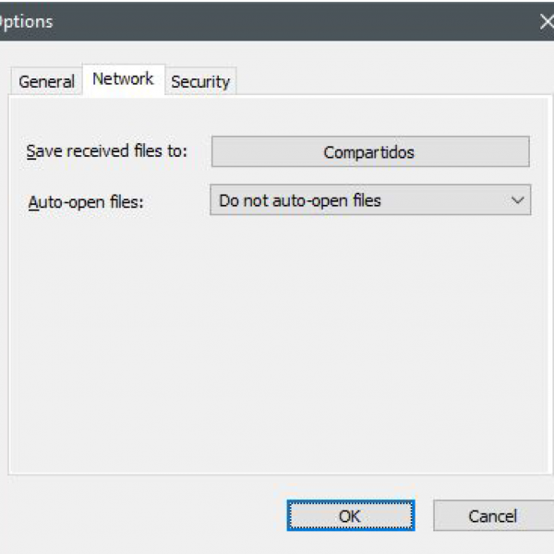Viewport: 554px width, 554px height.
Task: Close the Options dialog with X
Action: tap(546, 21)
